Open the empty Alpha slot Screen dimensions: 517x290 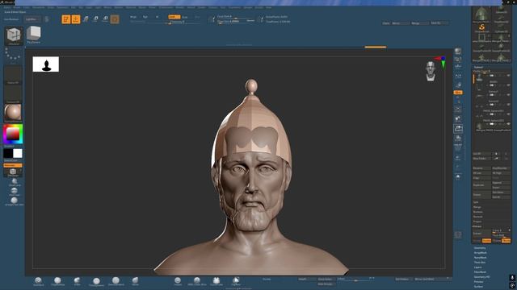[x=13, y=75]
